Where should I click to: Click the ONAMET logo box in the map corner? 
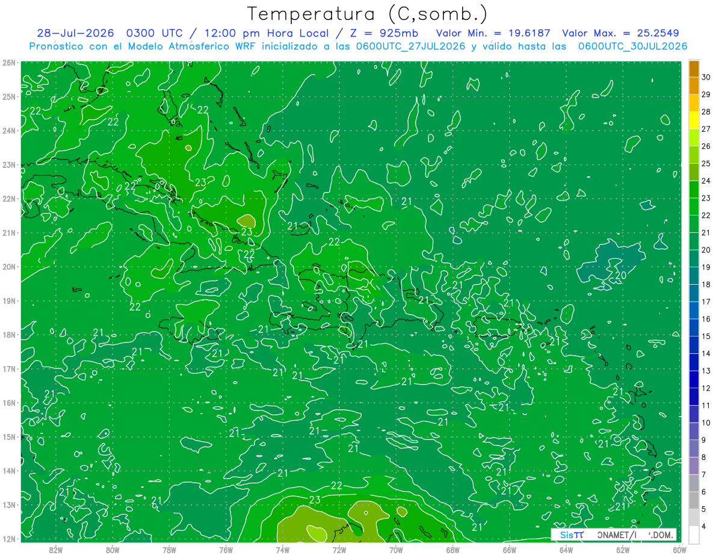[614, 535]
